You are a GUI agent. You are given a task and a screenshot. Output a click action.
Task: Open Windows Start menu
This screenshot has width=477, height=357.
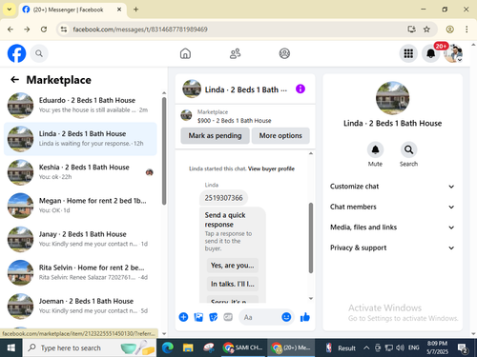click(10, 348)
